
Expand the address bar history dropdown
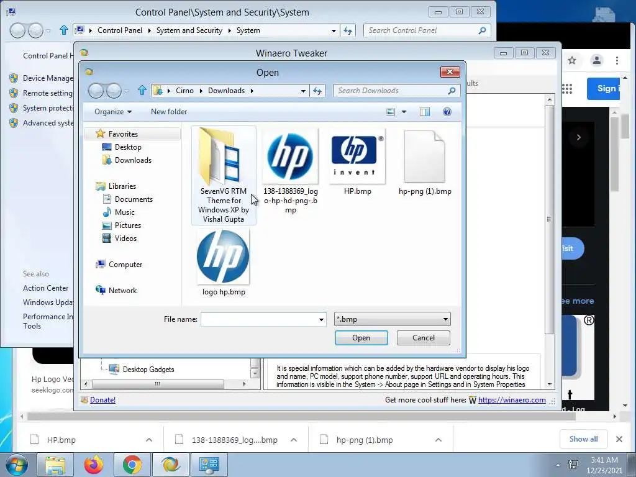click(x=303, y=91)
